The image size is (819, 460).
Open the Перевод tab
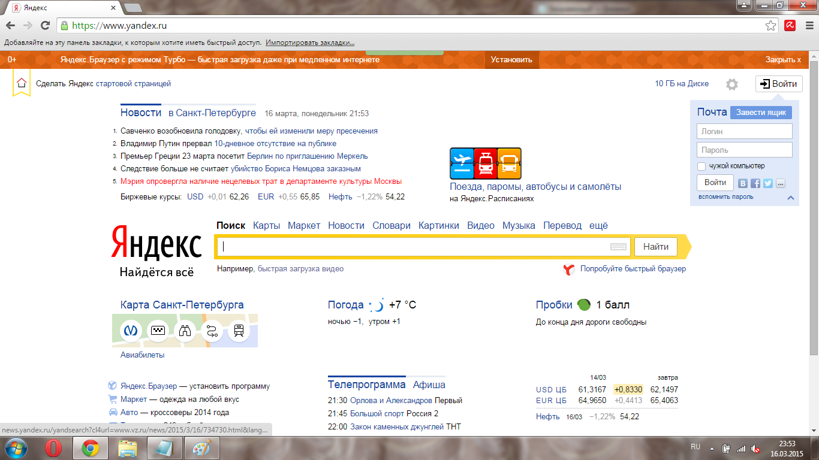tap(562, 226)
